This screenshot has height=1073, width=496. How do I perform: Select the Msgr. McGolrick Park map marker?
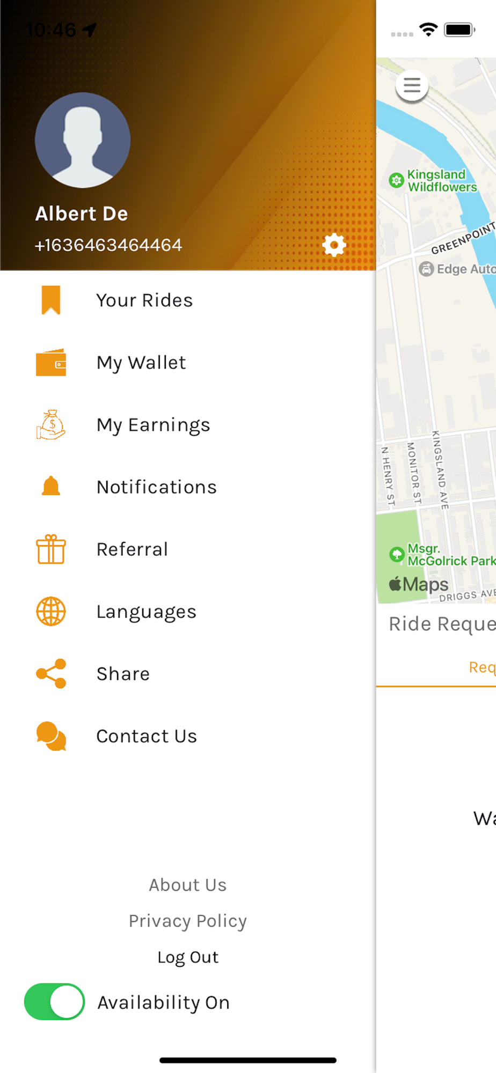[397, 554]
